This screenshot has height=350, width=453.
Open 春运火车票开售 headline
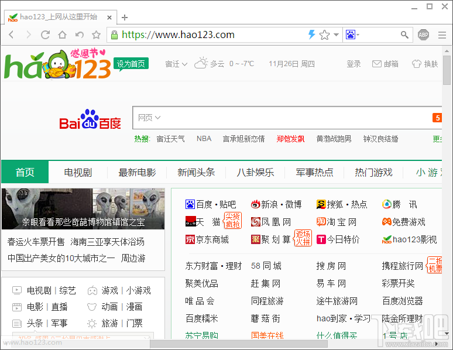click(36, 242)
